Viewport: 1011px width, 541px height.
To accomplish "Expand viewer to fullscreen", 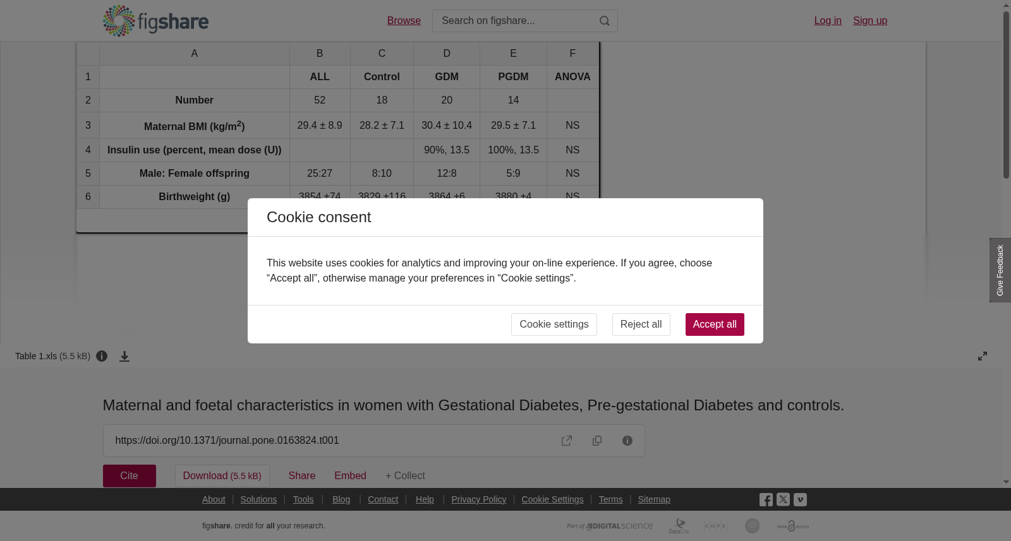I will [x=983, y=356].
